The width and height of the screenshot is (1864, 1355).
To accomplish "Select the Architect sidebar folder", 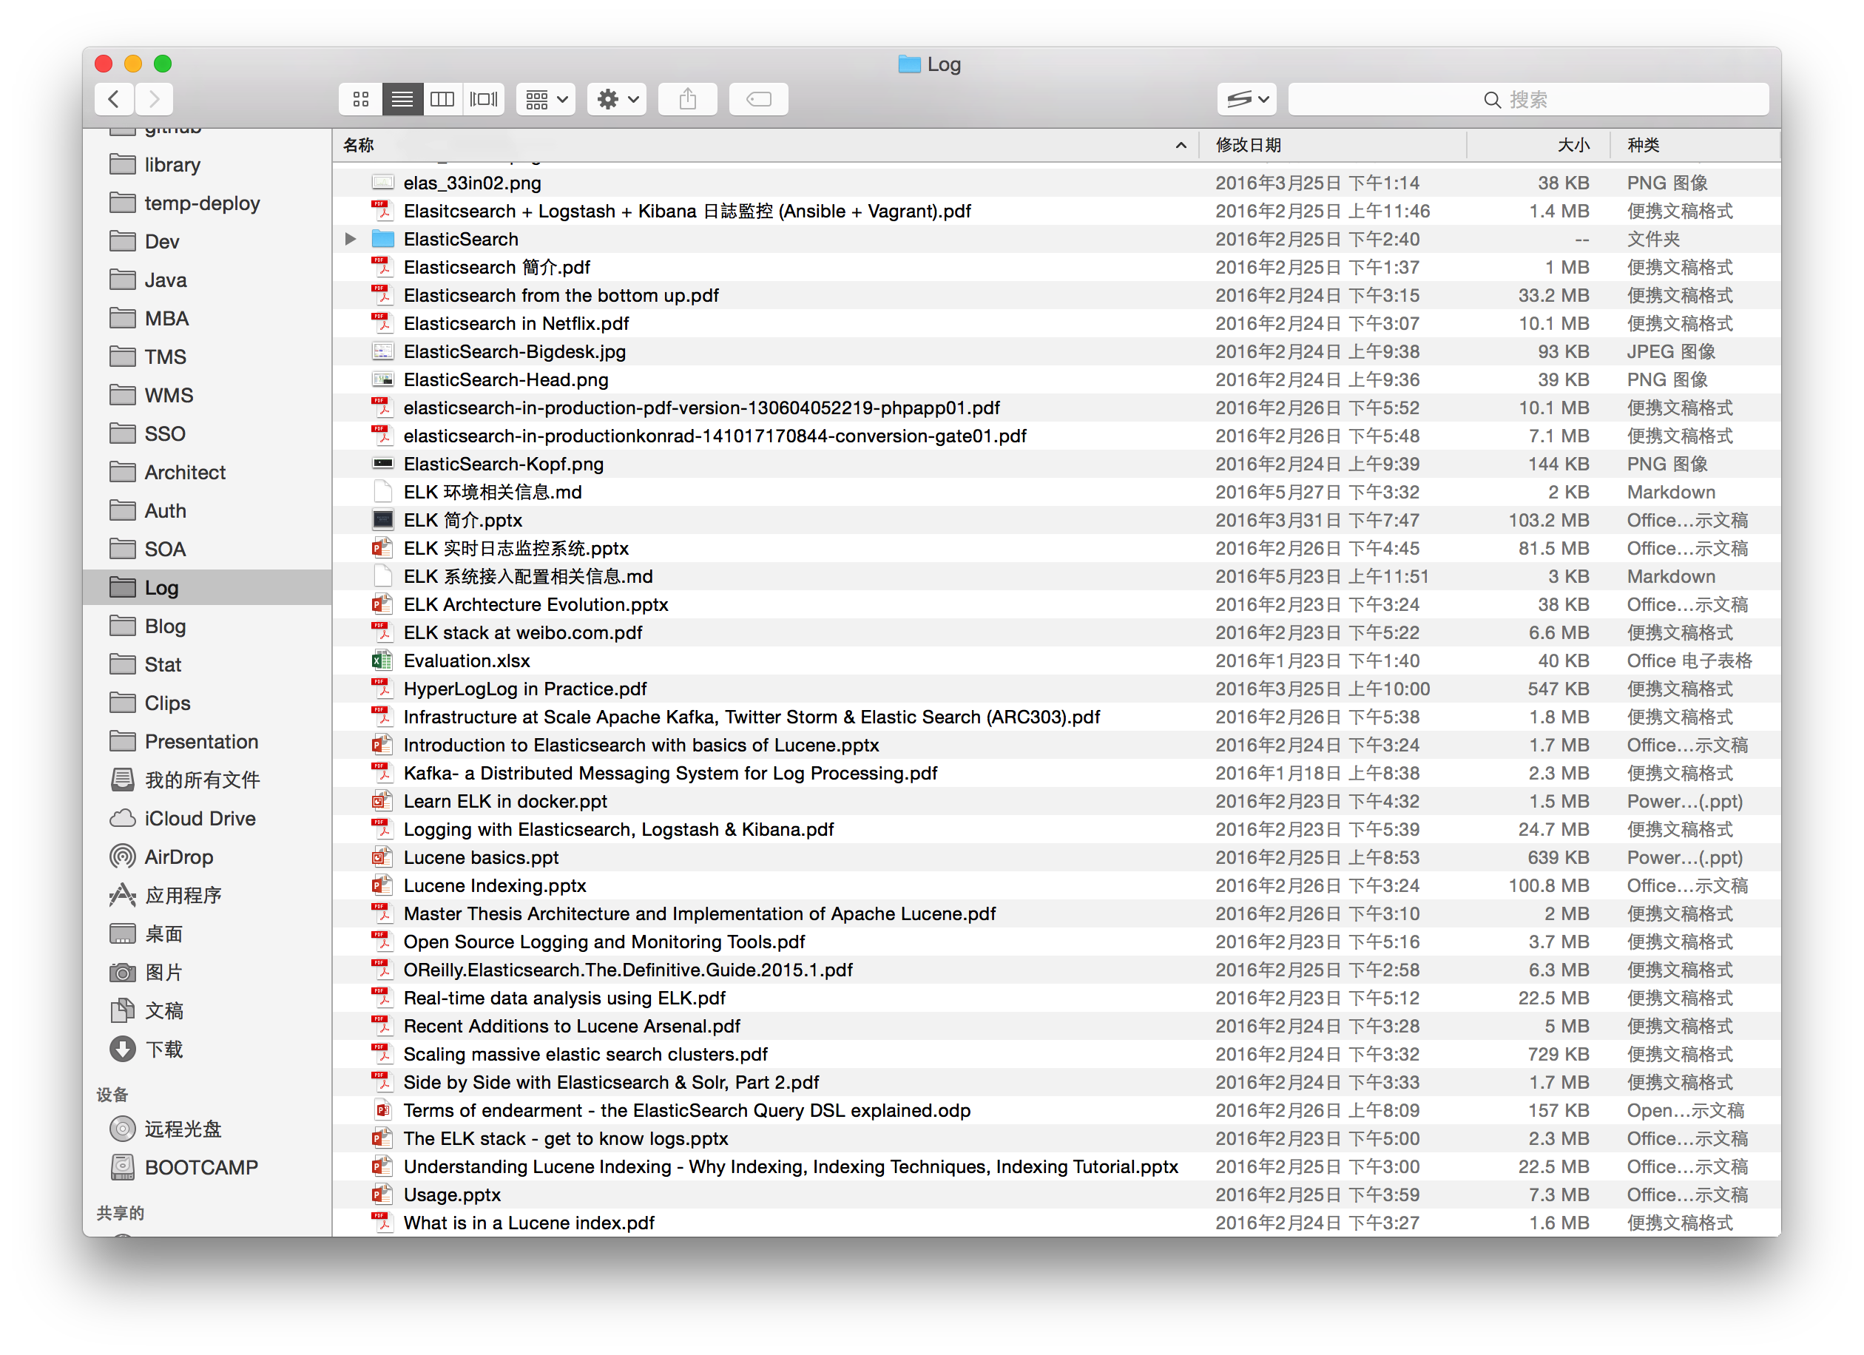I will click(185, 473).
